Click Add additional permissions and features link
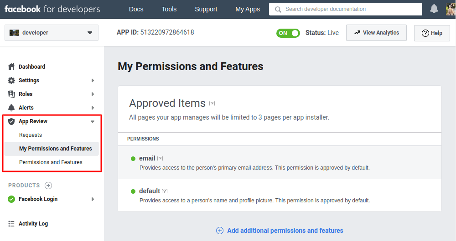The height and width of the screenshot is (241, 456). (285, 231)
